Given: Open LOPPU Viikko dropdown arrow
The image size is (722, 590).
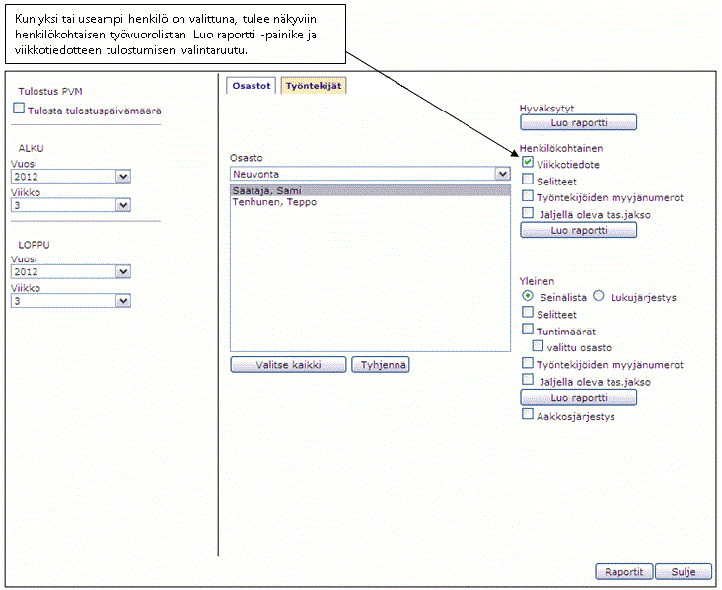Looking at the screenshot, I should [x=123, y=301].
